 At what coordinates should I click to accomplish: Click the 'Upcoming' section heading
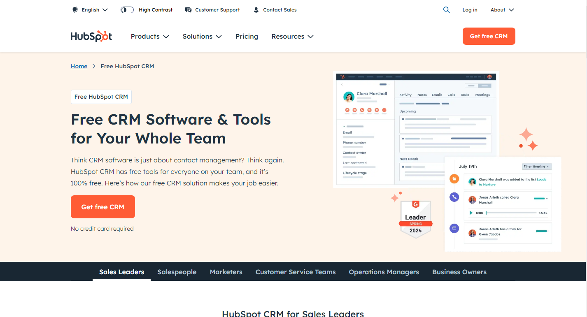pyautogui.click(x=408, y=111)
